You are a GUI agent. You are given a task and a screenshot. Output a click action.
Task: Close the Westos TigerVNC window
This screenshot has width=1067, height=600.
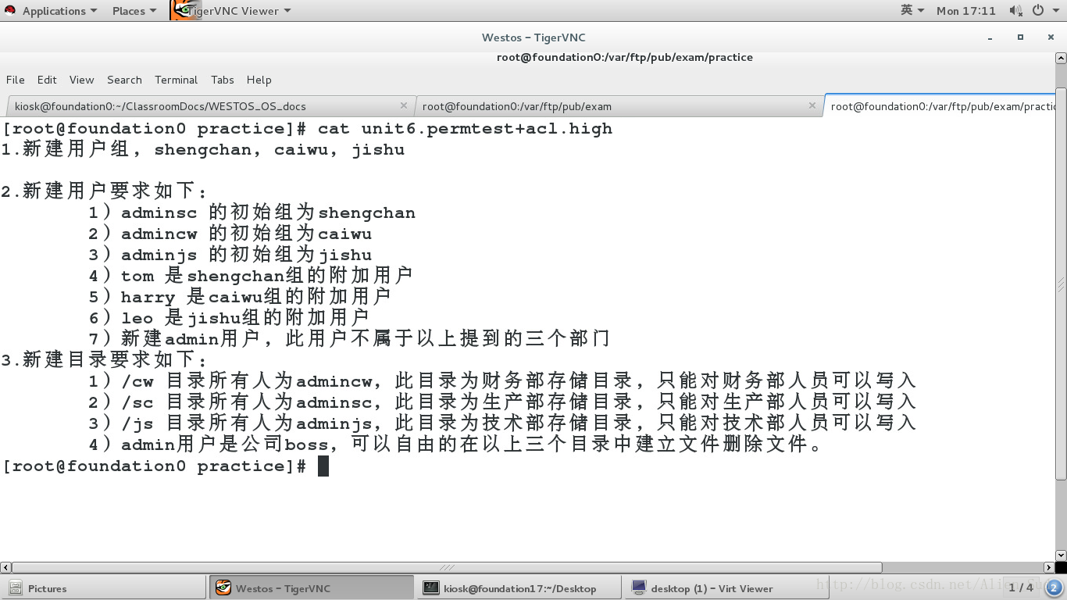(x=1051, y=37)
